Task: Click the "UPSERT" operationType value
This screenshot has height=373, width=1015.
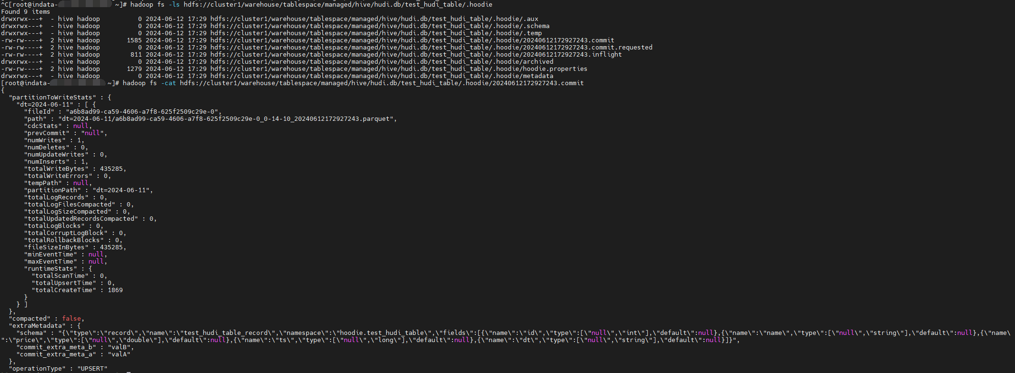Action: [x=92, y=369]
